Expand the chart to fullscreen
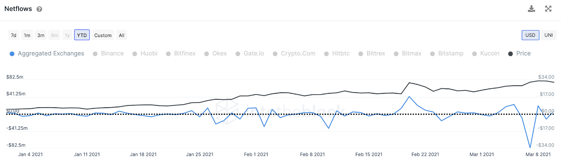 coord(548,9)
